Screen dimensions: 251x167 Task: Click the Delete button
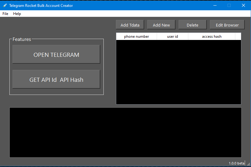pos(192,25)
